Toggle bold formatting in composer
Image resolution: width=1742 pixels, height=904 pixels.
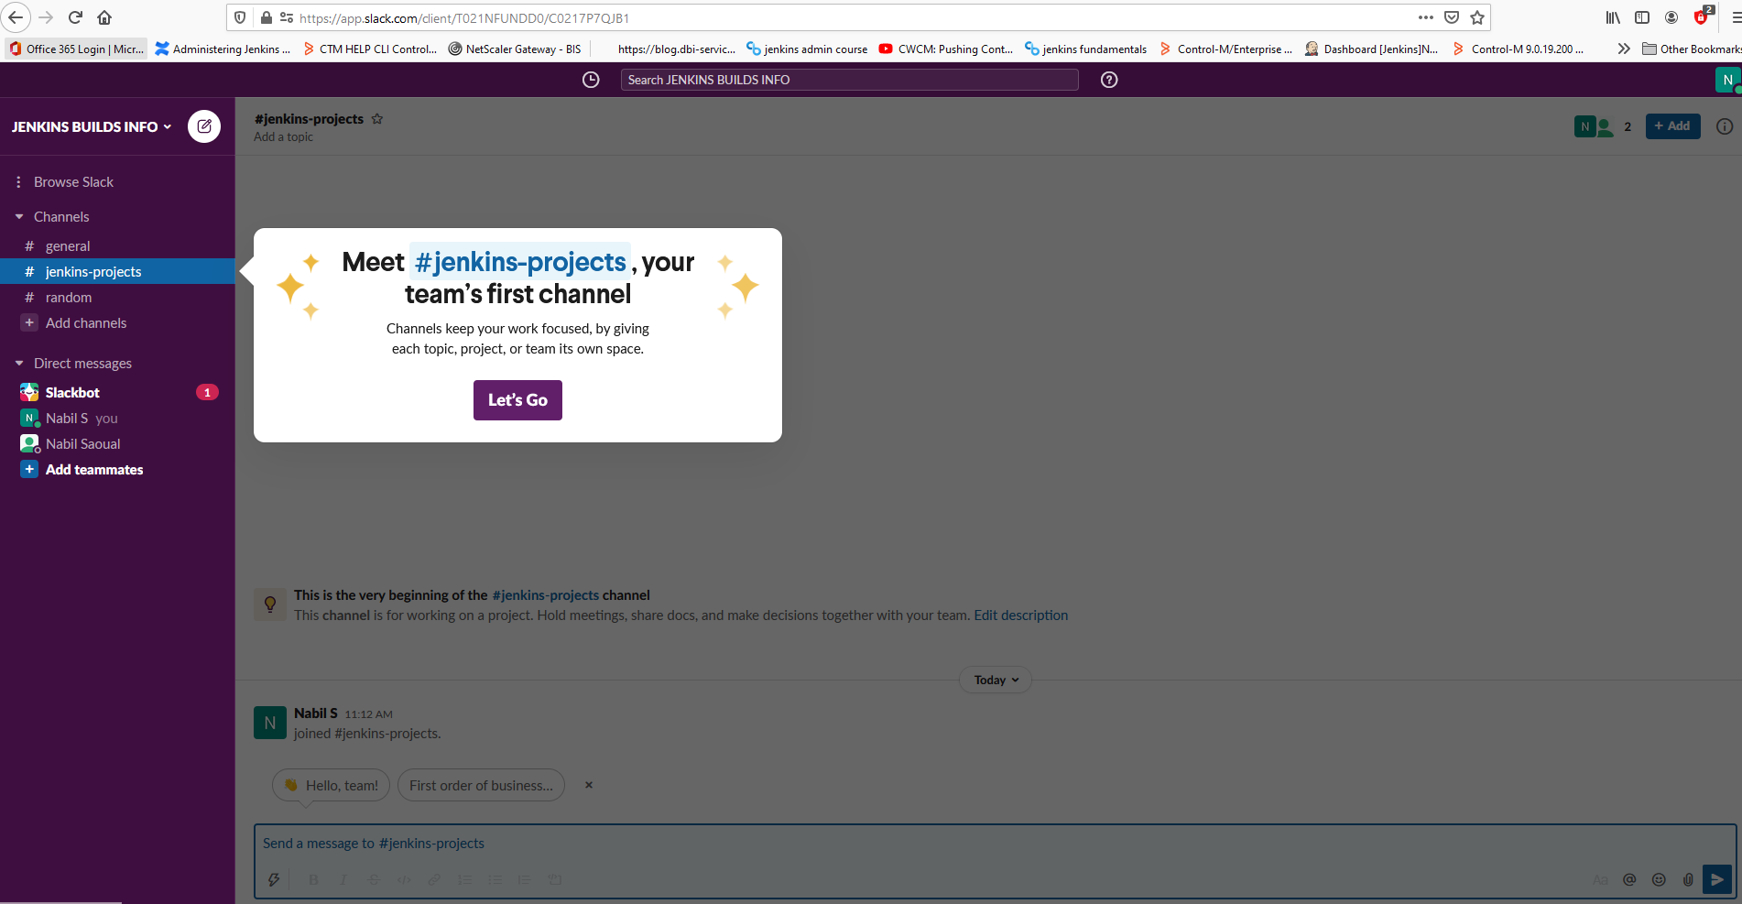(313, 879)
